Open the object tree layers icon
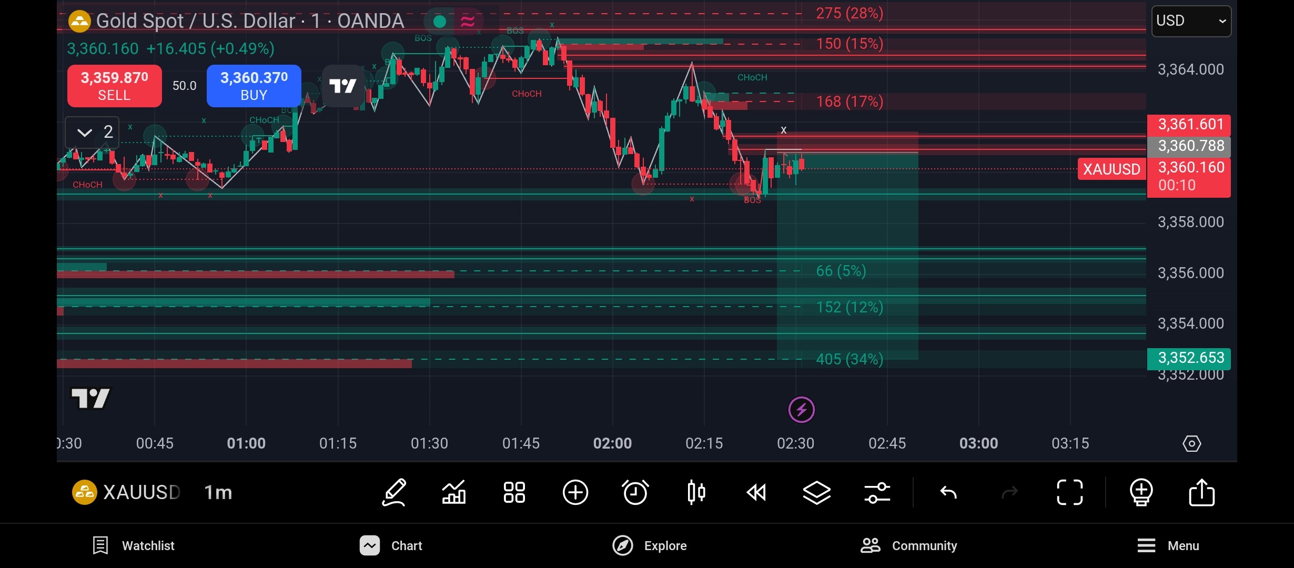 pyautogui.click(x=816, y=493)
